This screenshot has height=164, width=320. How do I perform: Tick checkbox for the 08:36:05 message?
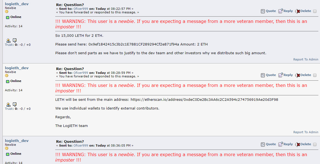[315, 144]
